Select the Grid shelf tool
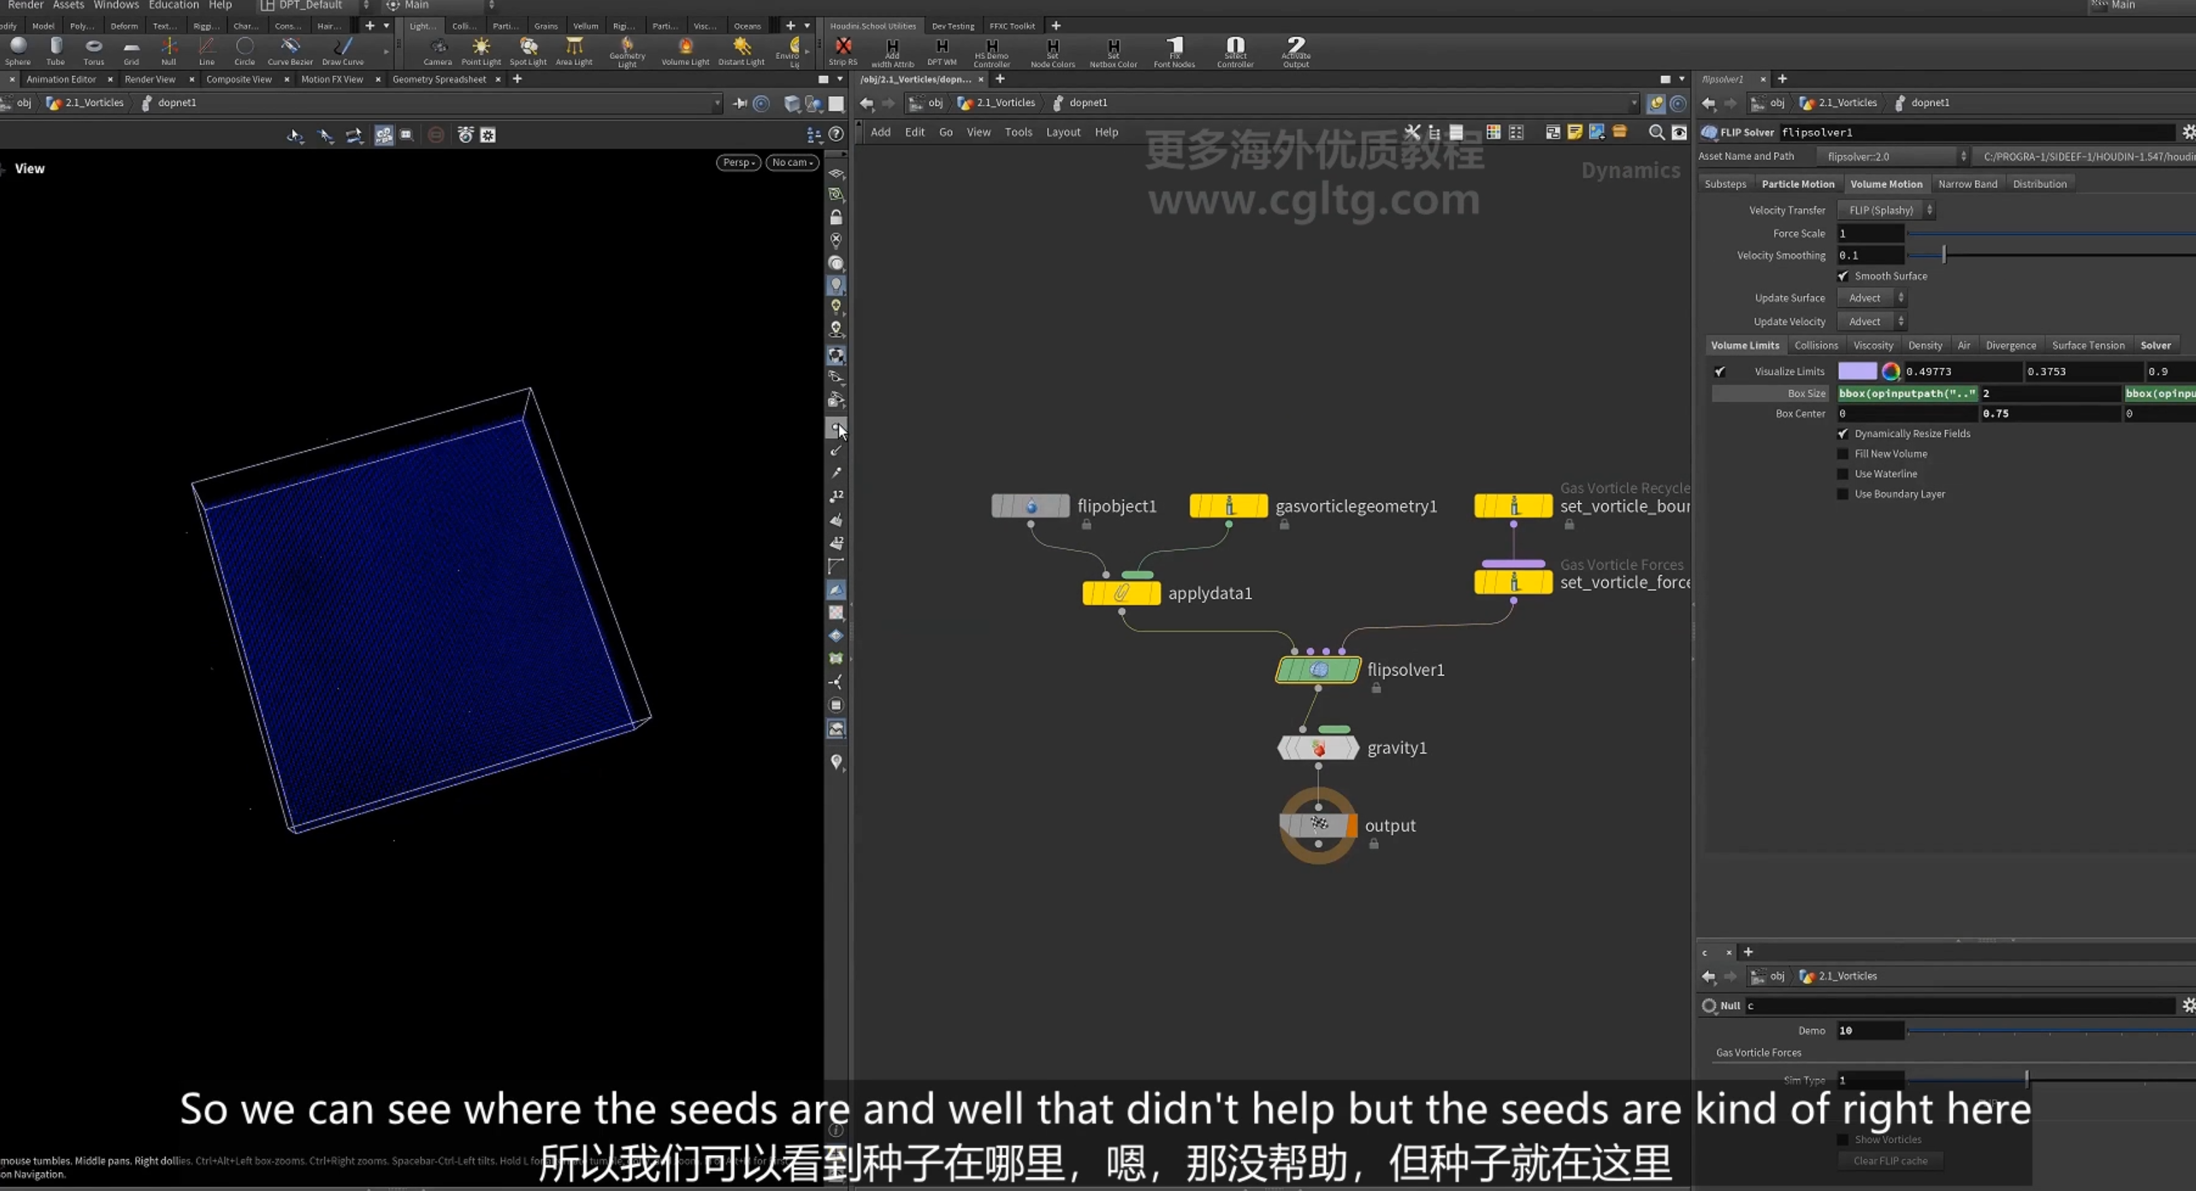This screenshot has height=1191, width=2196. click(x=131, y=50)
